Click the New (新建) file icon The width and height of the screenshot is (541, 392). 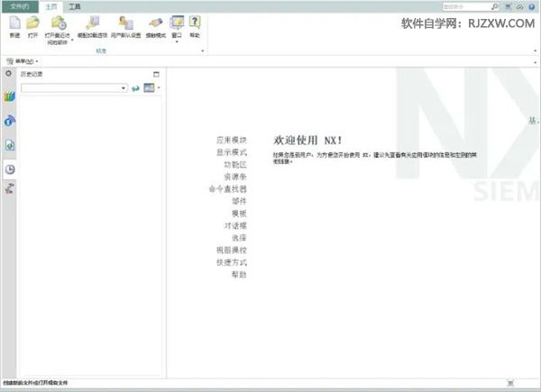click(14, 23)
